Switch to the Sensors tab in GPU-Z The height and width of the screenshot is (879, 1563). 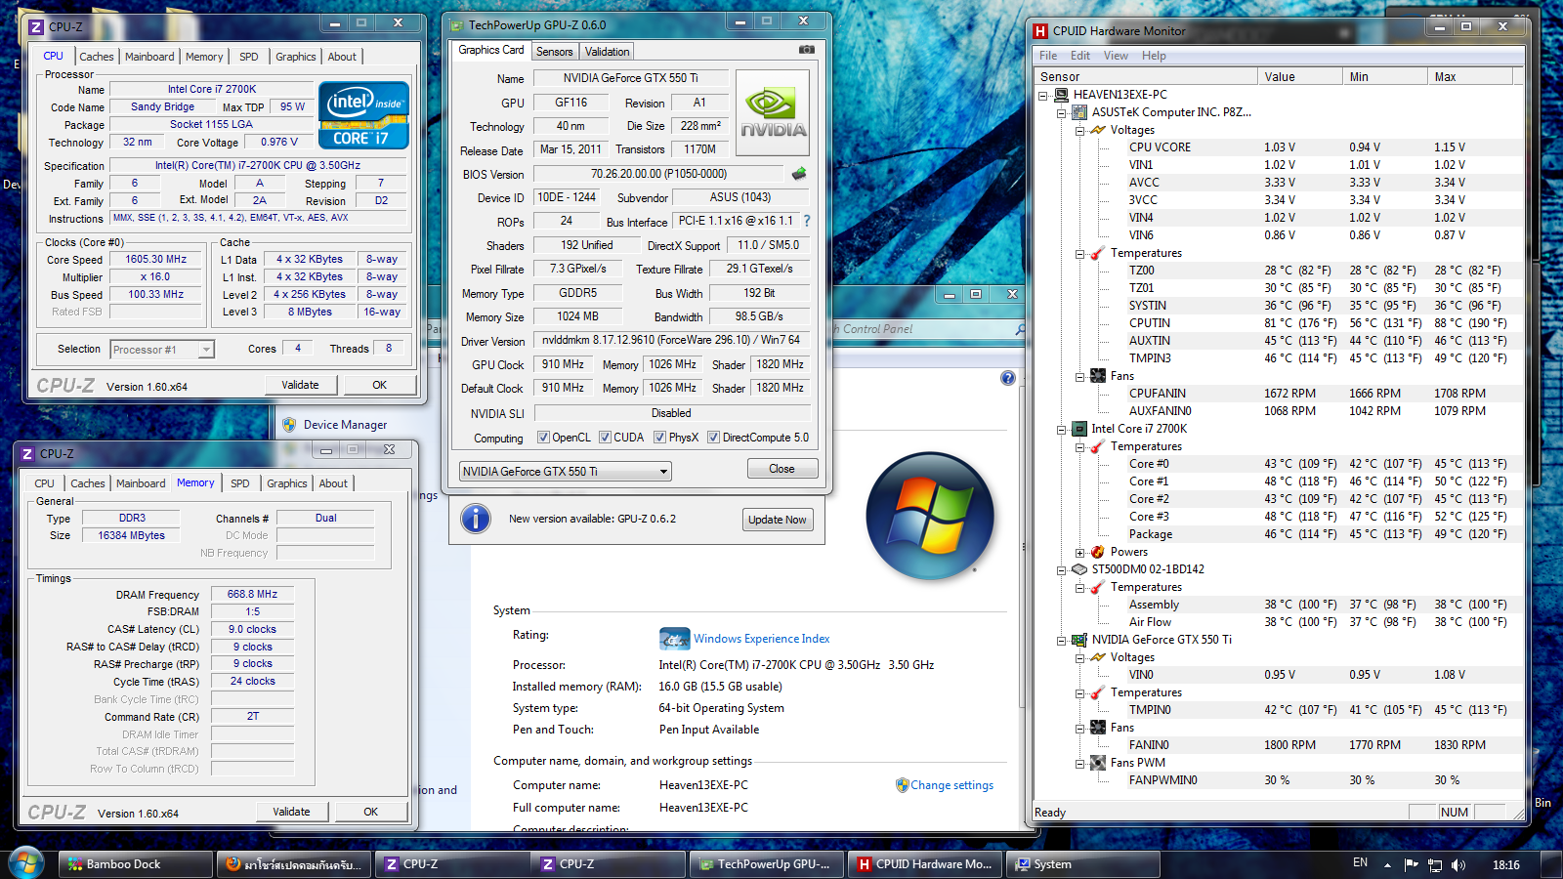[554, 52]
